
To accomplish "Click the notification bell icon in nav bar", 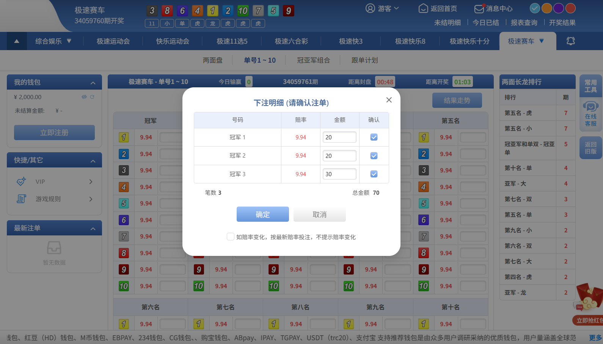I will tap(571, 41).
